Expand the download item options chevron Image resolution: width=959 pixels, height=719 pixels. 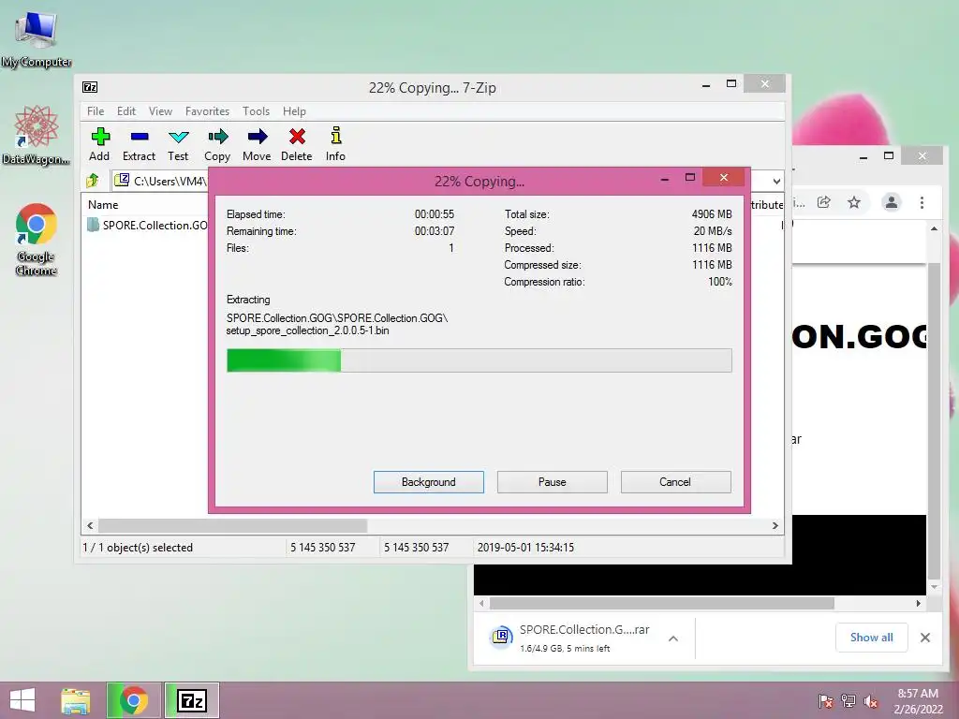pyautogui.click(x=672, y=638)
